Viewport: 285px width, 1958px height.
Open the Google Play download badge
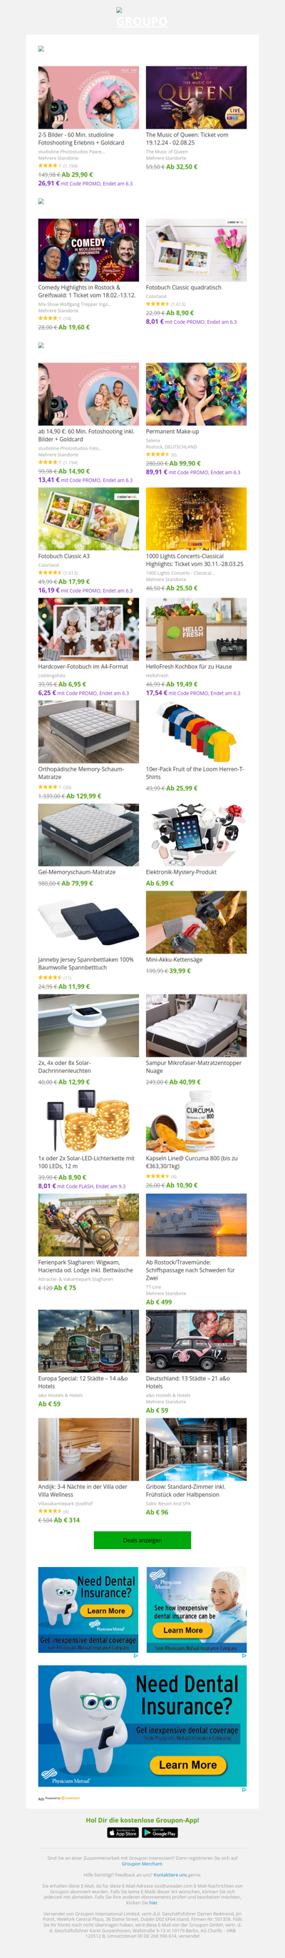[x=160, y=1833]
